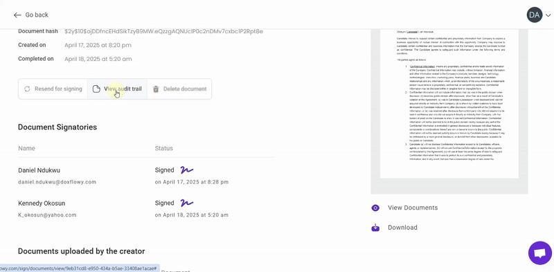Click the Download tray icon
This screenshot has width=554, height=272.
tap(375, 228)
